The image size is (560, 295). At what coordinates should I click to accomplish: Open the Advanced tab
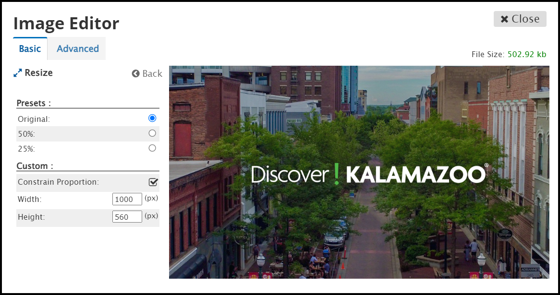[x=77, y=48]
